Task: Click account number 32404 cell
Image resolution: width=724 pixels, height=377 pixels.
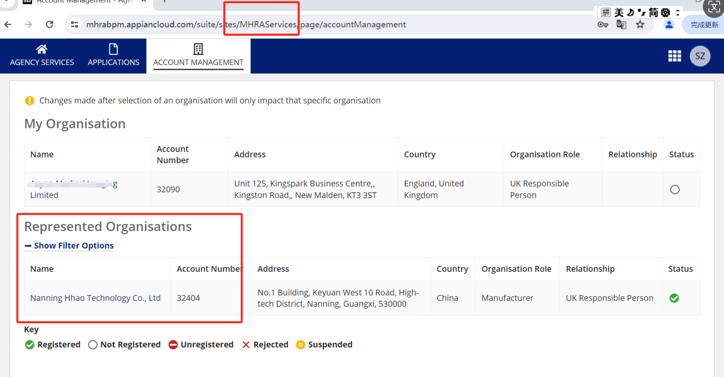Action: [211, 298]
